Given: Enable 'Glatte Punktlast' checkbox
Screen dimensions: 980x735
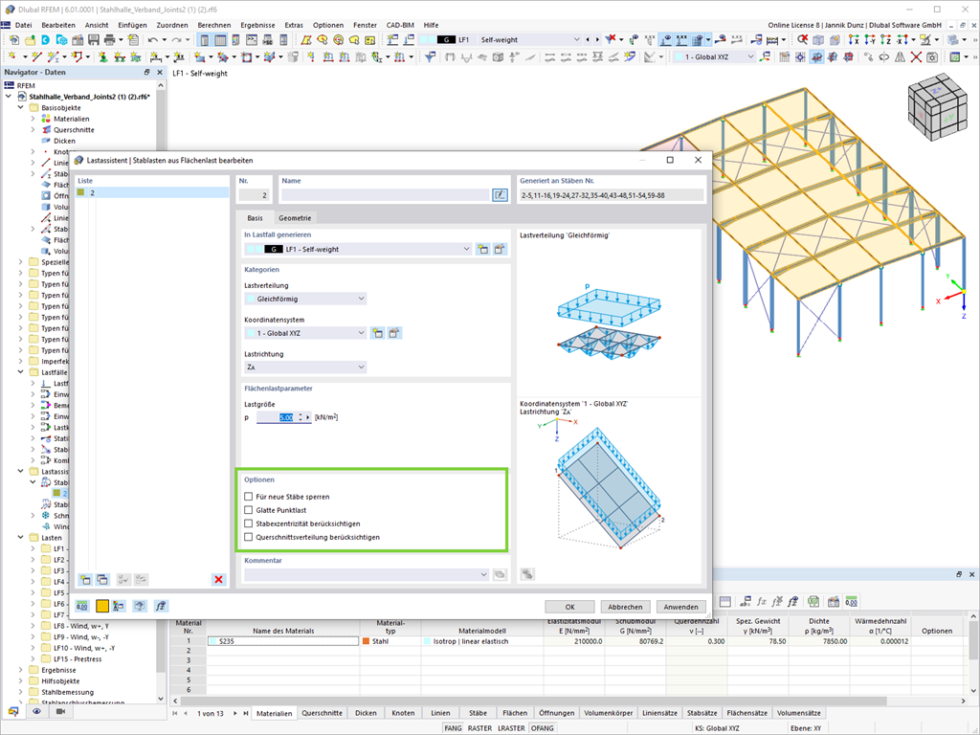Looking at the screenshot, I should pyautogui.click(x=249, y=510).
